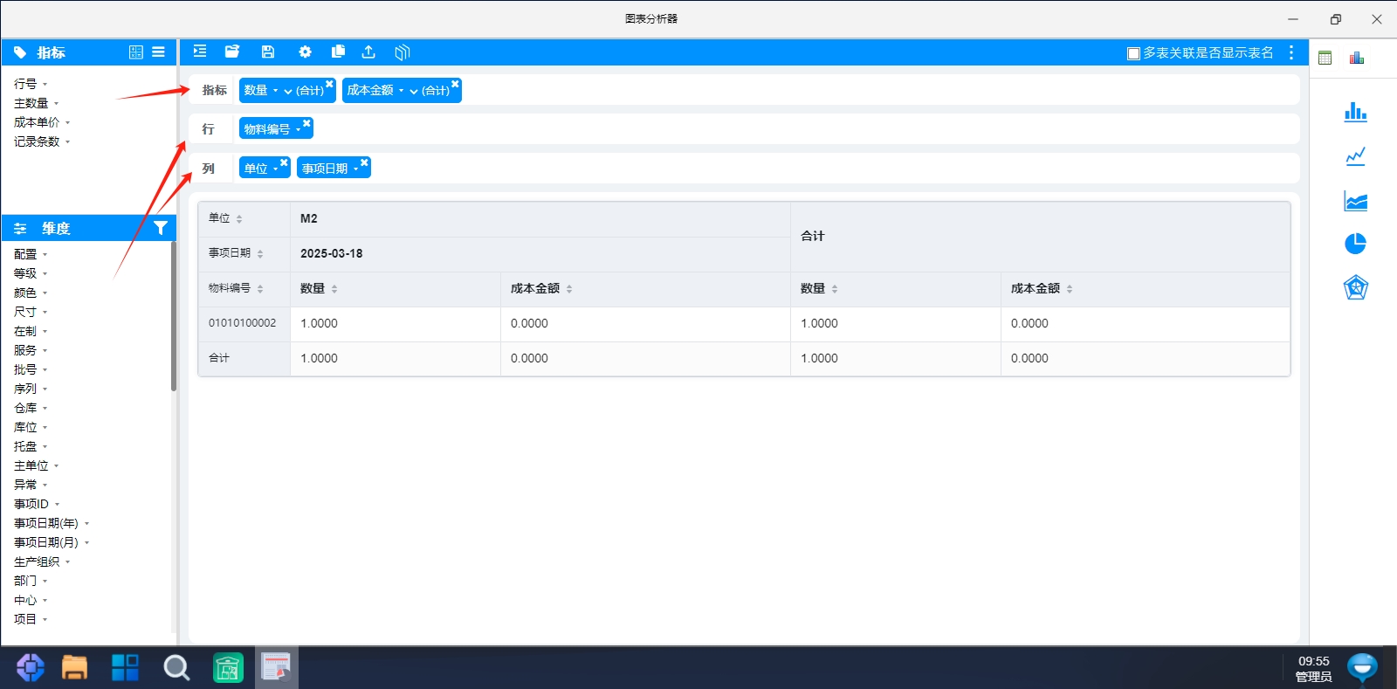Switch to table view icon
Viewport: 1397px width, 689px height.
1325,58
